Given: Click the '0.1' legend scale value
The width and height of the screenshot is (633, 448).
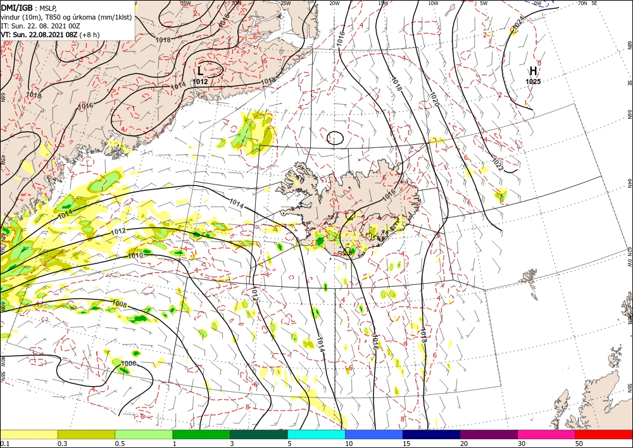Looking at the screenshot, I should 4,444.
